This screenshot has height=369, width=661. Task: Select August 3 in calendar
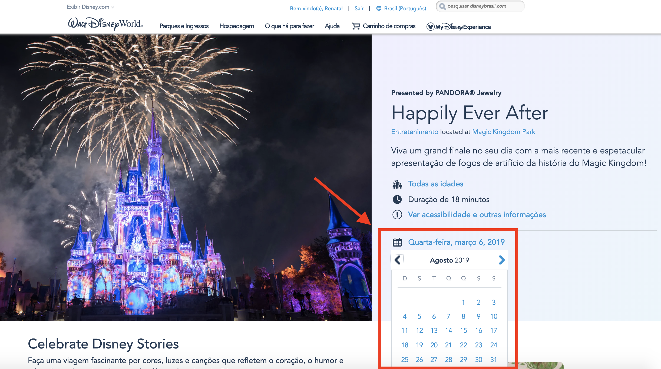494,302
